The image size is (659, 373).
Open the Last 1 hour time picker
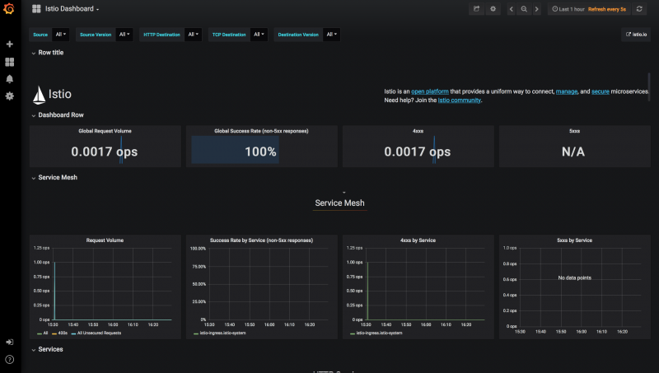point(568,9)
